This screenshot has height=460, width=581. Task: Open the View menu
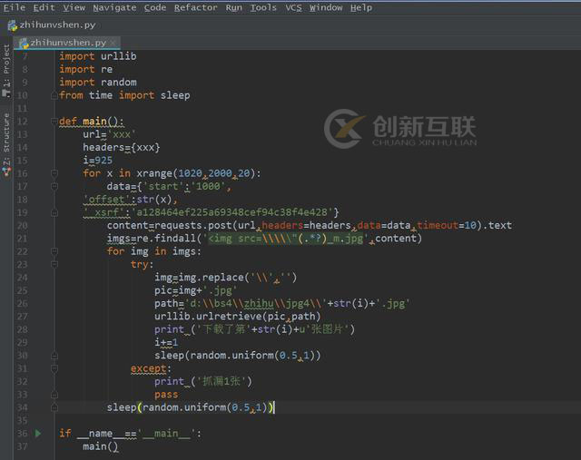74,7
